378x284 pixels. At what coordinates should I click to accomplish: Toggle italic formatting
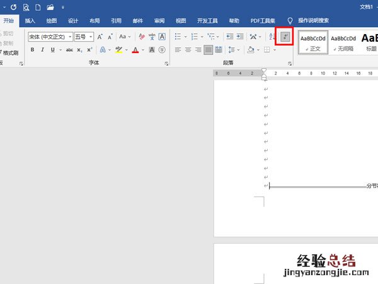coord(42,50)
